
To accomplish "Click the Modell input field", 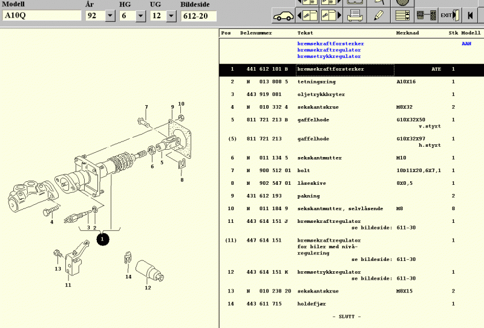I will click(x=41, y=16).
